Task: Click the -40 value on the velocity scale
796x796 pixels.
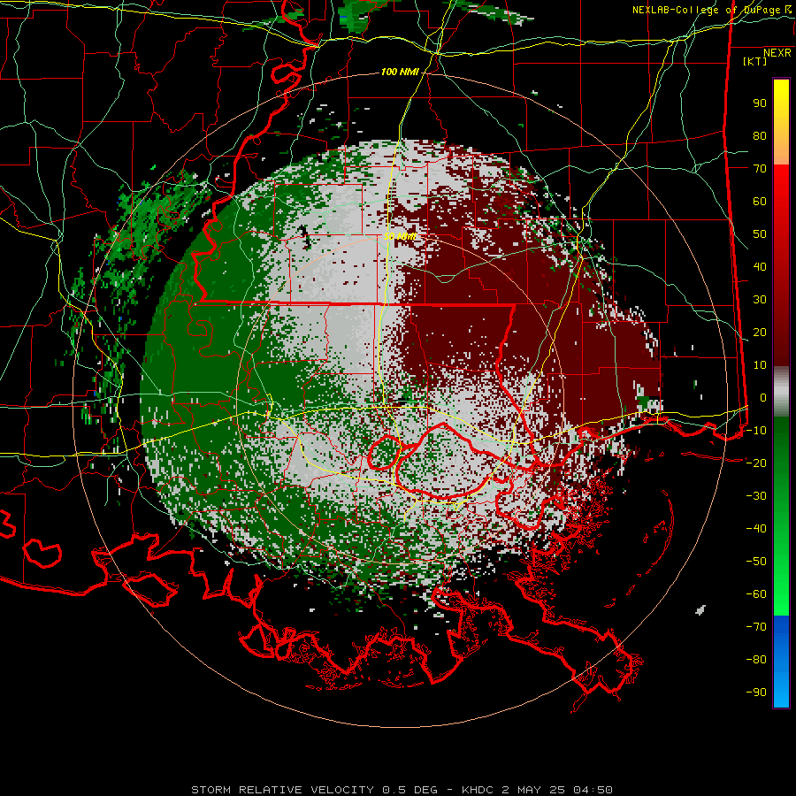Action: pos(756,529)
